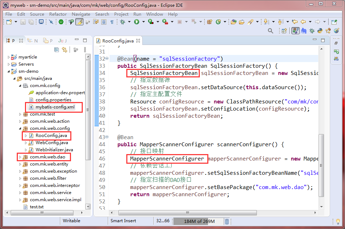Click the Last Edit Location icon
Viewport: 345px width, 229px height.
(295, 22)
